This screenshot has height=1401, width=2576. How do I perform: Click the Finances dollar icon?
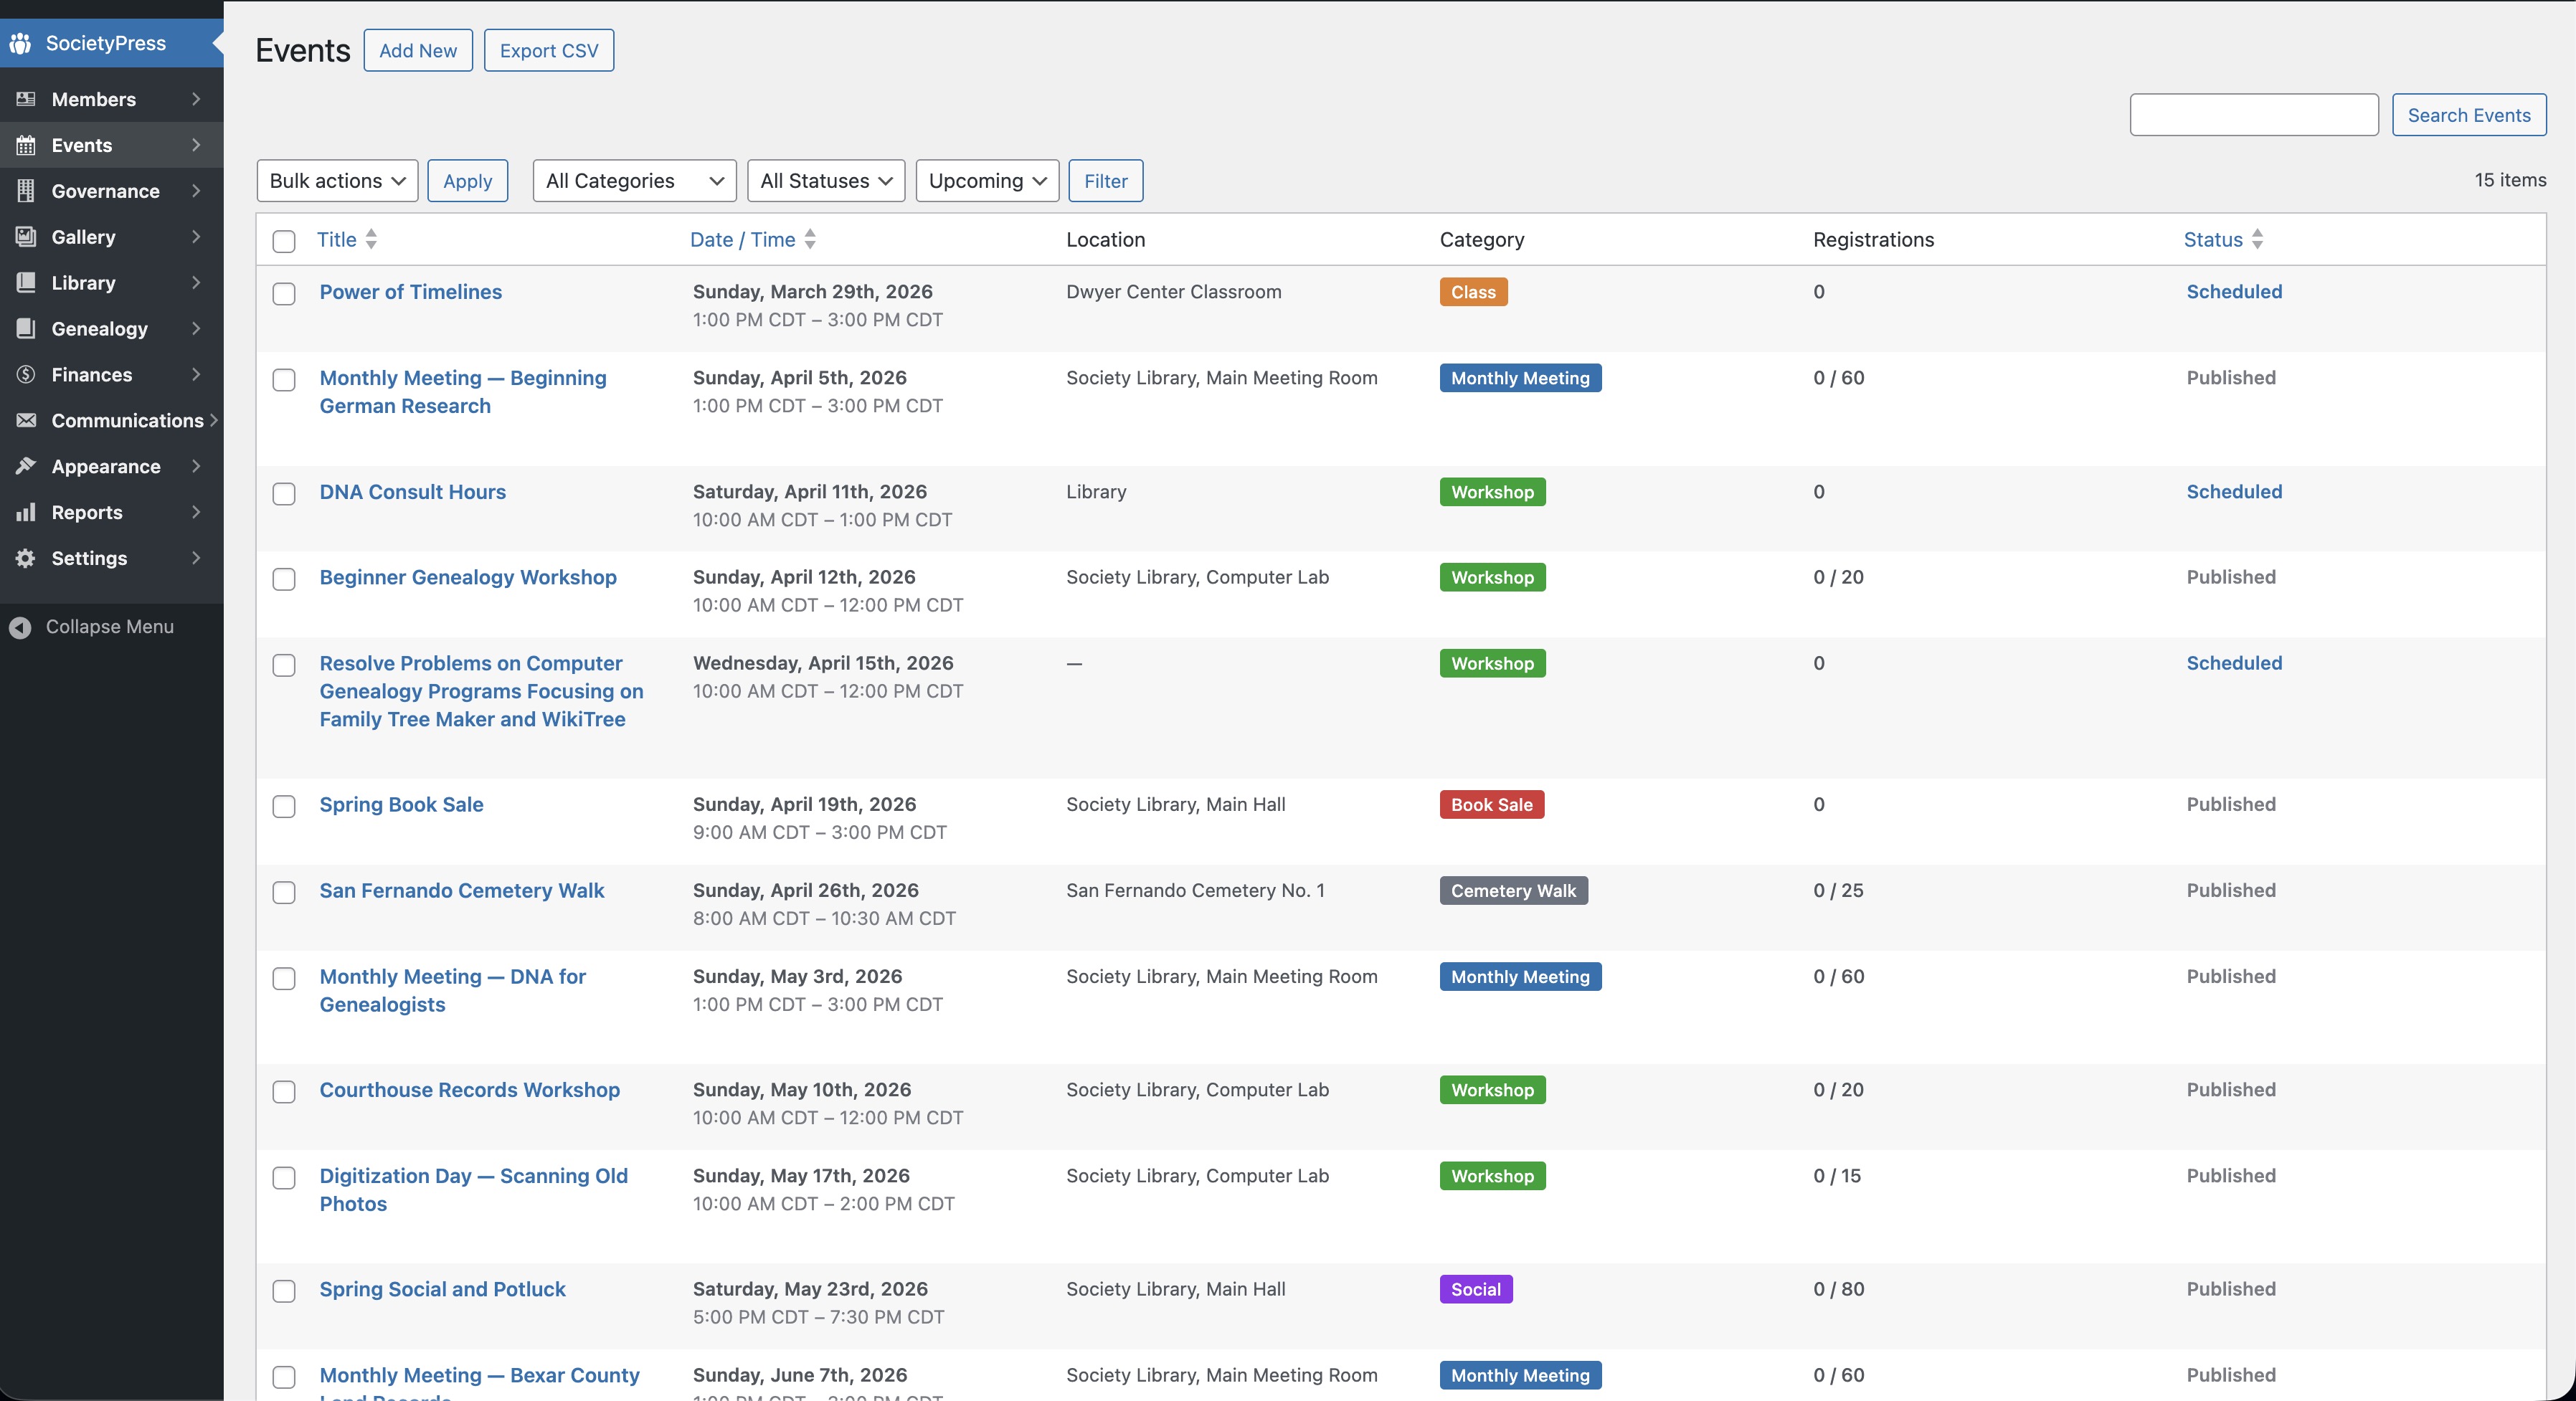pyautogui.click(x=26, y=375)
